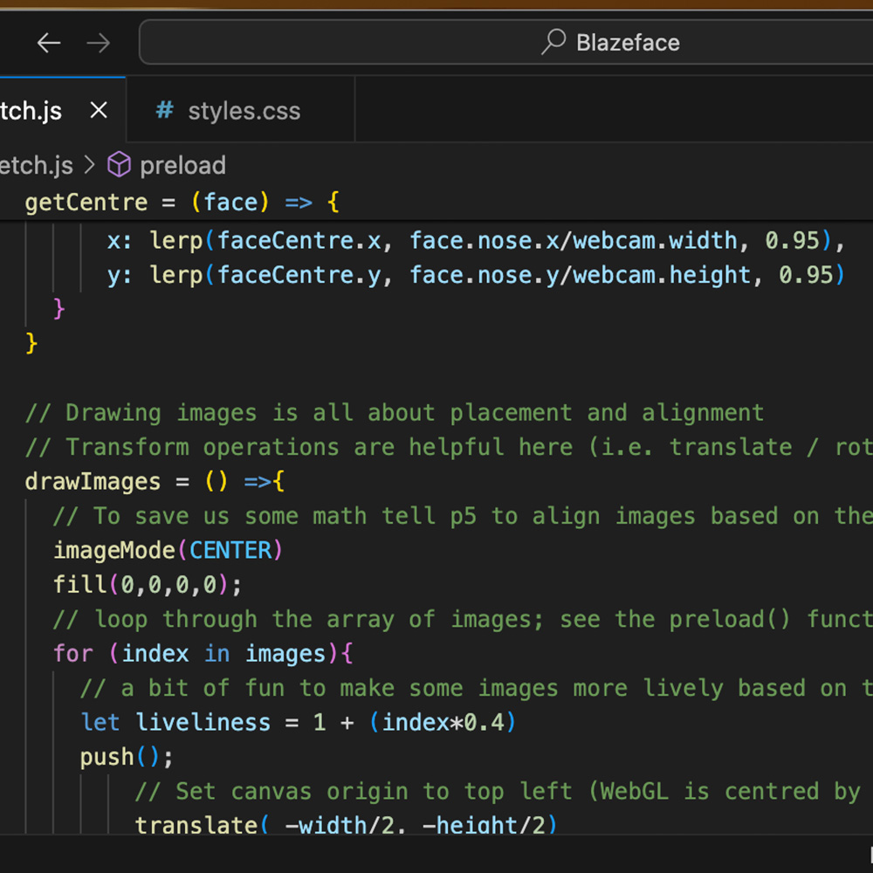Click the CENTER constant inside imageMode
This screenshot has height=873, width=873.
click(x=231, y=550)
